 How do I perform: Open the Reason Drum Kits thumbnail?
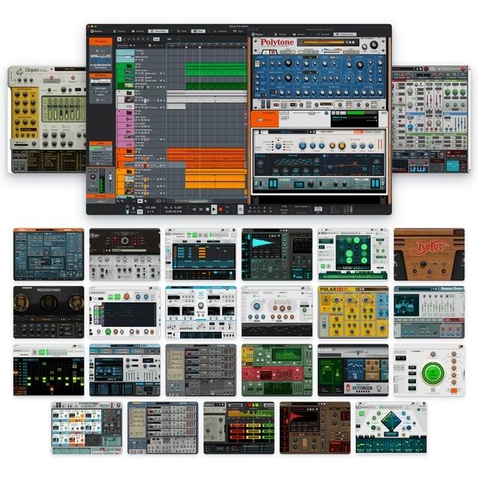click(x=429, y=312)
